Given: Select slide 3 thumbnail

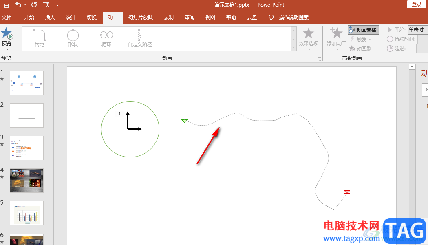Looking at the screenshot, I should [x=27, y=148].
